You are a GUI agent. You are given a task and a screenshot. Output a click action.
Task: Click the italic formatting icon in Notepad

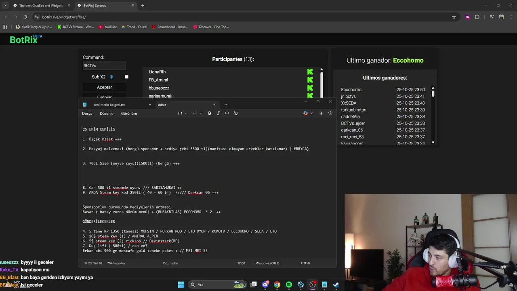218,113
